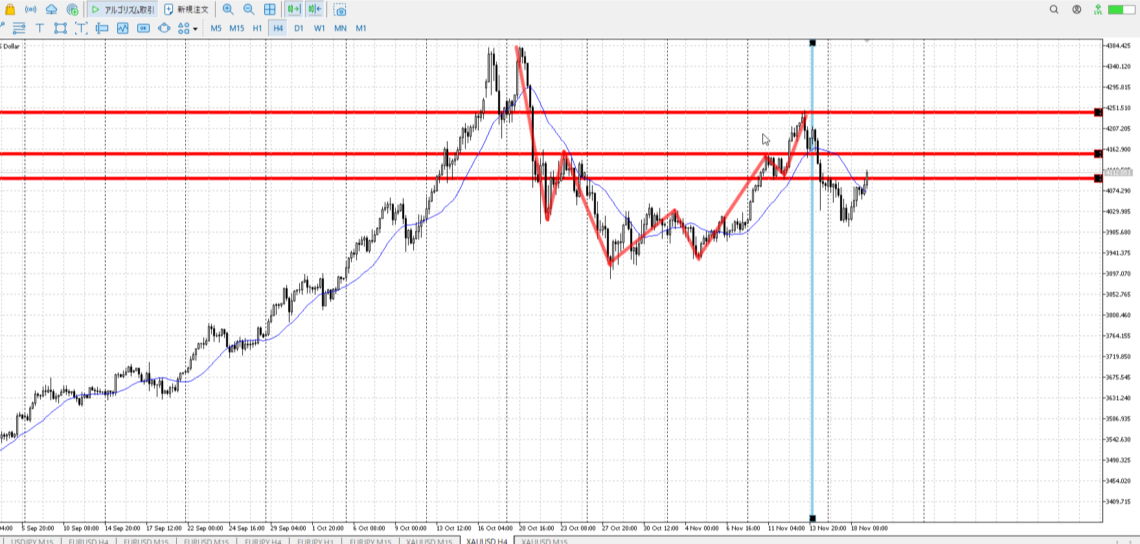The image size is (1140, 544).
Task: Select the M15 timeframe button
Action: point(236,28)
